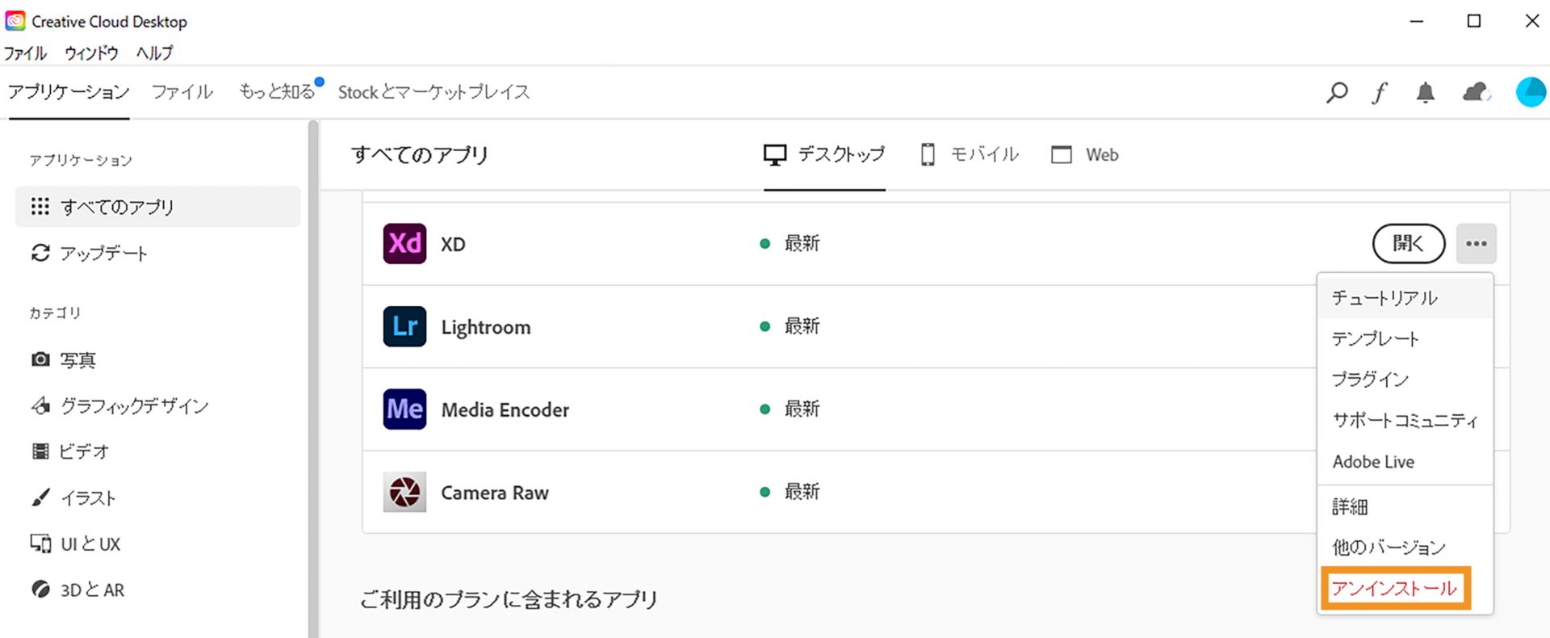Select アンインストール from the context menu

pyautogui.click(x=1393, y=589)
